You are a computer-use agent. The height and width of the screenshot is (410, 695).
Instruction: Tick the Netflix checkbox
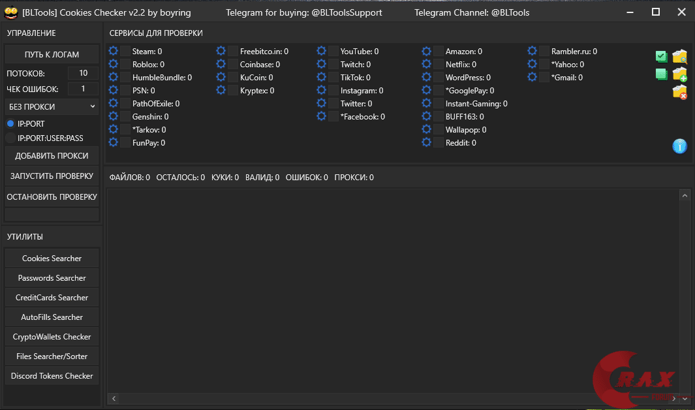(439, 64)
